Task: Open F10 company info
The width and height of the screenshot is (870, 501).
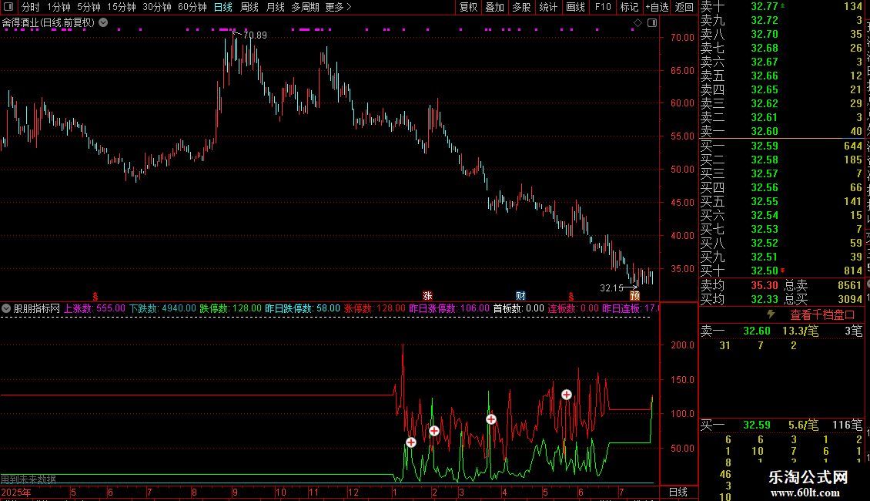Action: tap(603, 7)
